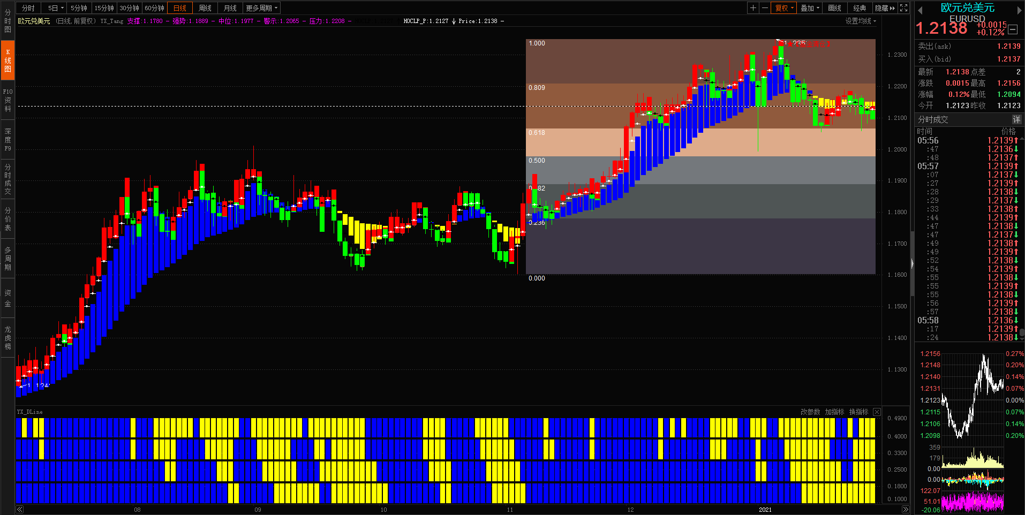Click the 改参数 link
1025x515 pixels.
(810, 412)
